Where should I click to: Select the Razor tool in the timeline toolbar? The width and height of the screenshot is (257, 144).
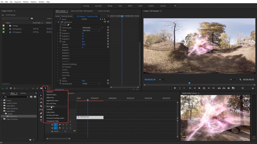click(x=41, y=106)
